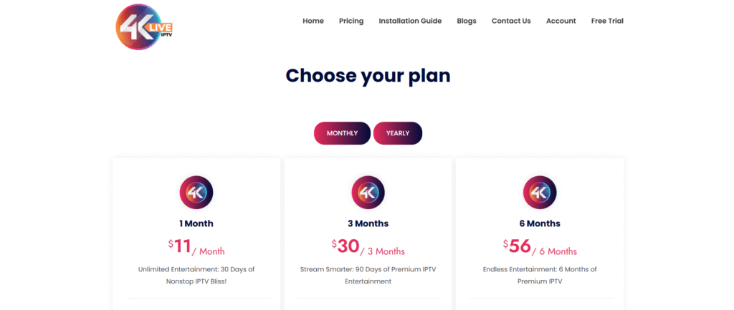
Task: Click the Choose your plan heading
Action: coord(368,75)
